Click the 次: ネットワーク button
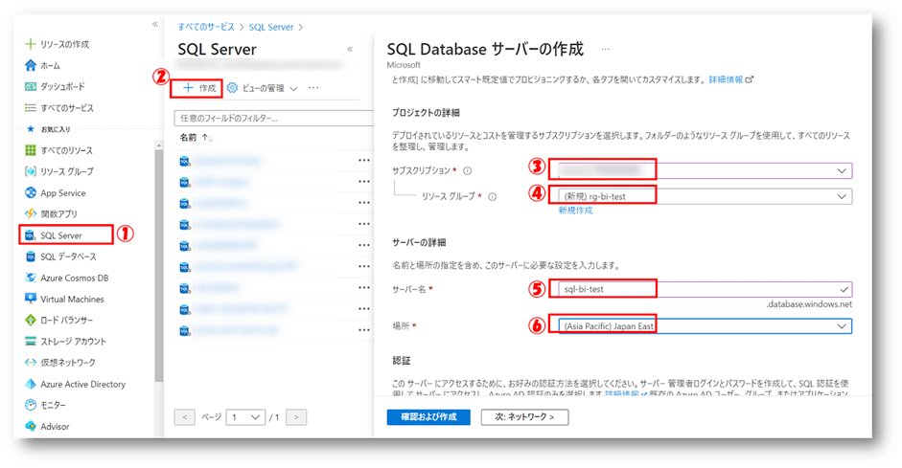 click(524, 417)
